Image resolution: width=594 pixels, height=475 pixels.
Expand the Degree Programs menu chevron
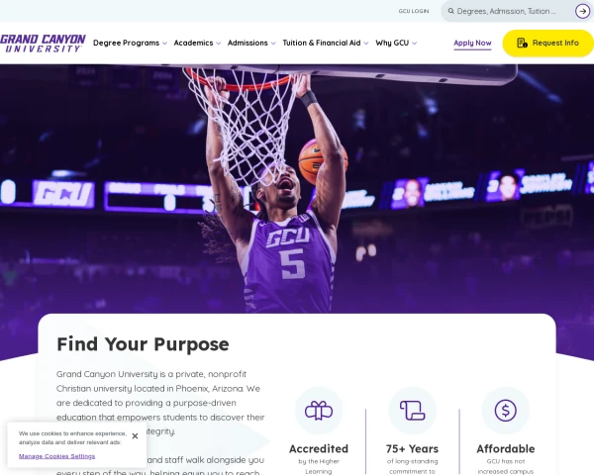click(164, 44)
